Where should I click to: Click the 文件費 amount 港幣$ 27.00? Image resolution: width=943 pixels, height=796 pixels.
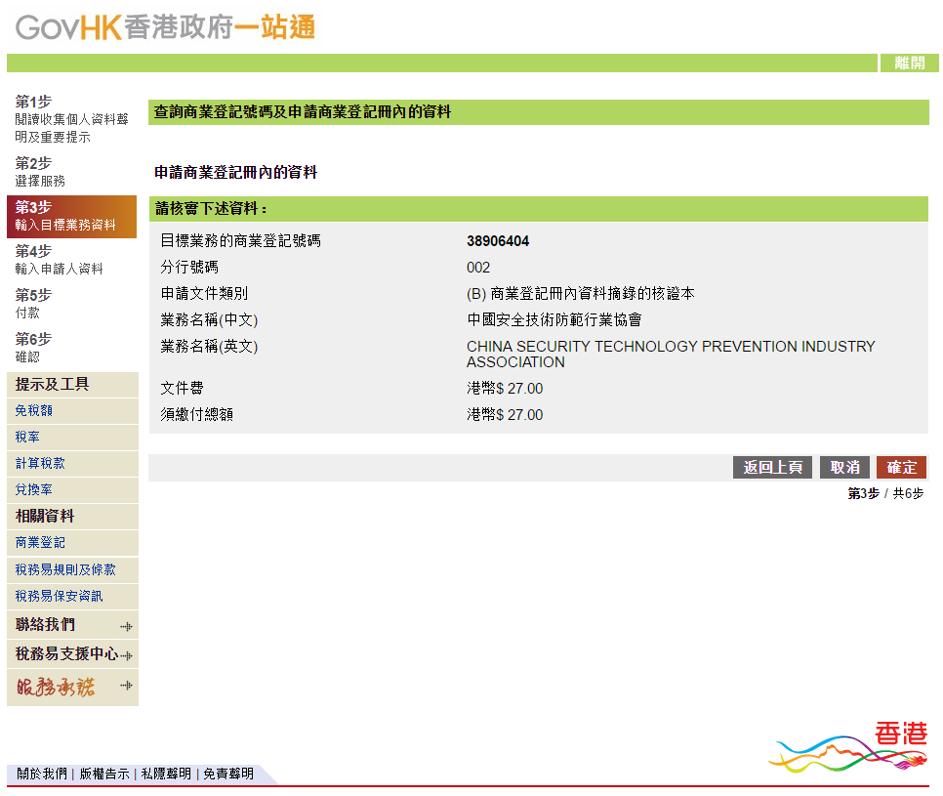pos(505,389)
